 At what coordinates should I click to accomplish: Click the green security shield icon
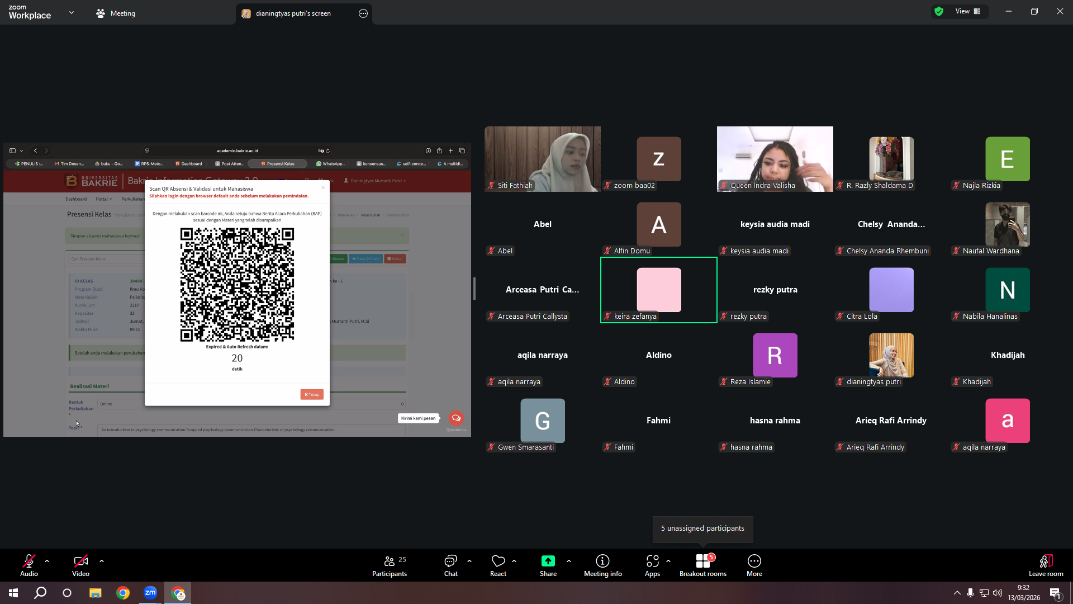(x=939, y=11)
